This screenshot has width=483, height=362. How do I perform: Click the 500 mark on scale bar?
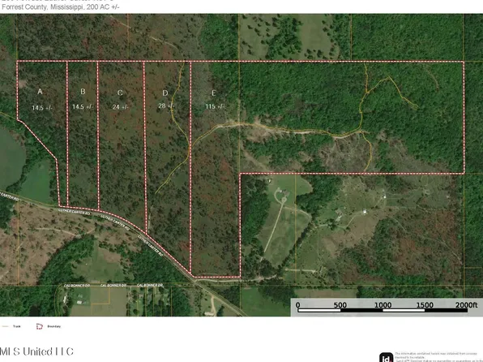click(340, 305)
